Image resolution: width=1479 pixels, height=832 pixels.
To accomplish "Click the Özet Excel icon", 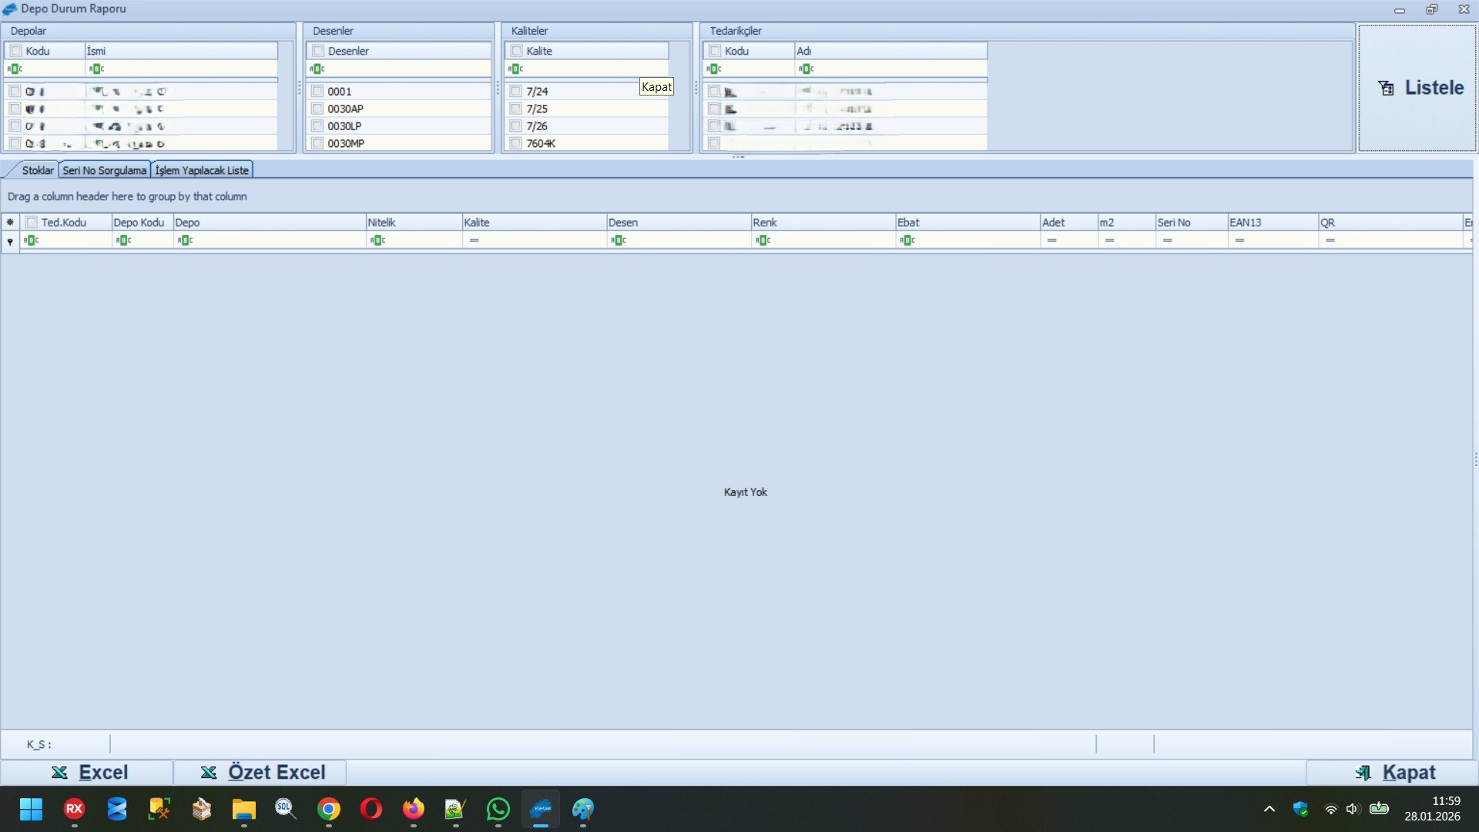I will 208,773.
